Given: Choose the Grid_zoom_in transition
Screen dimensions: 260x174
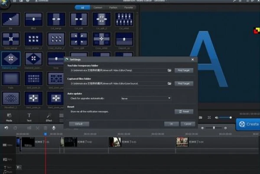Looking at the screenshot, I should coord(33,78).
